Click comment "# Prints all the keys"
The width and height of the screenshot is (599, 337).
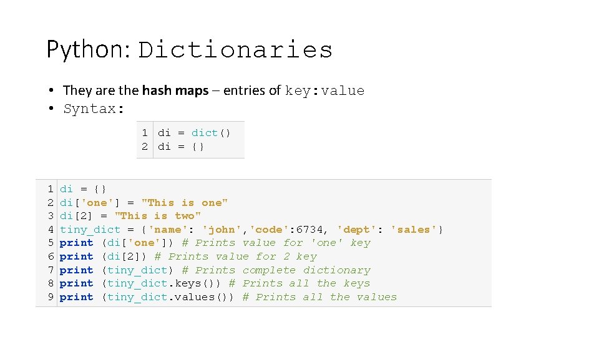[x=299, y=283]
